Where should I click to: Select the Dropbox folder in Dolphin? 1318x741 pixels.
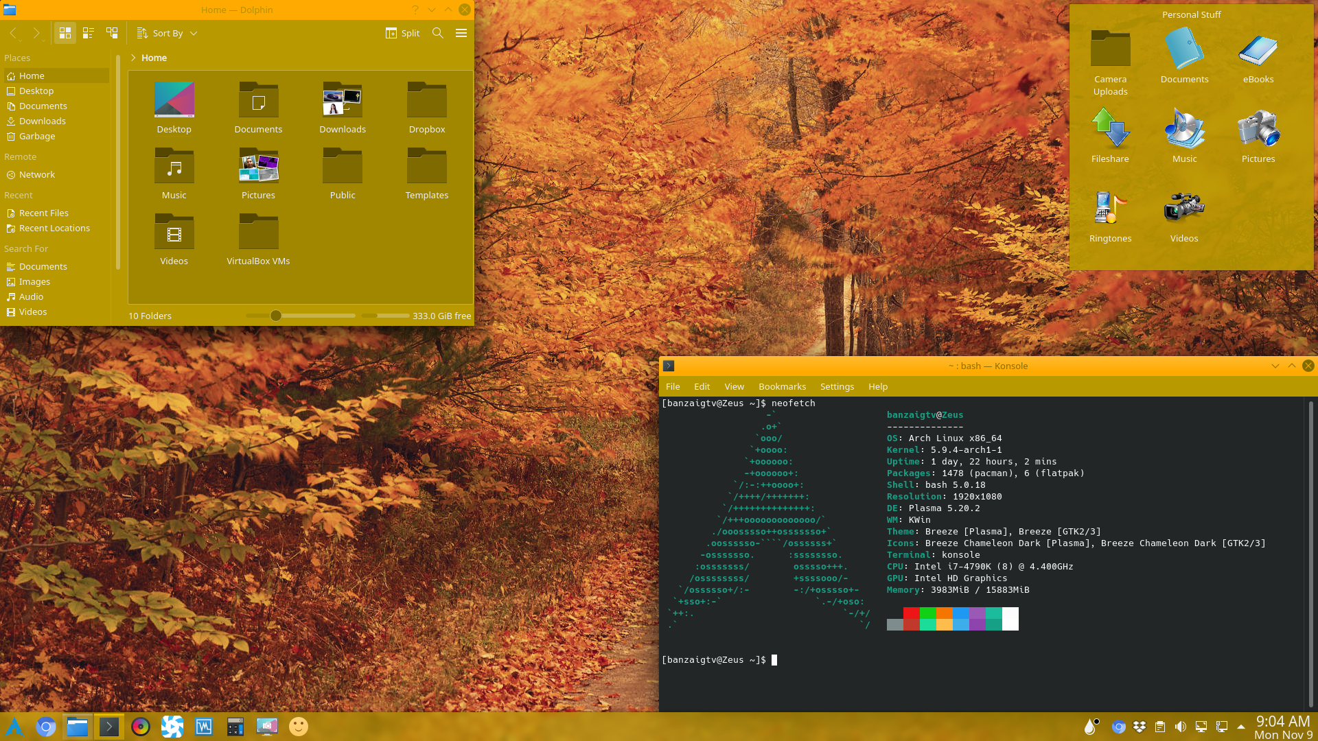click(427, 108)
